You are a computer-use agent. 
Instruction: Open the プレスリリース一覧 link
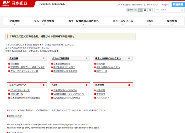pos(20,90)
